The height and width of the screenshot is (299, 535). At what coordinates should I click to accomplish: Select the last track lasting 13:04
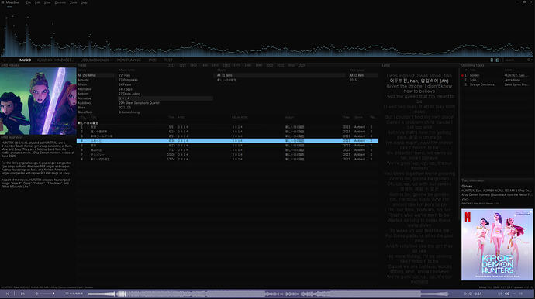228,160
